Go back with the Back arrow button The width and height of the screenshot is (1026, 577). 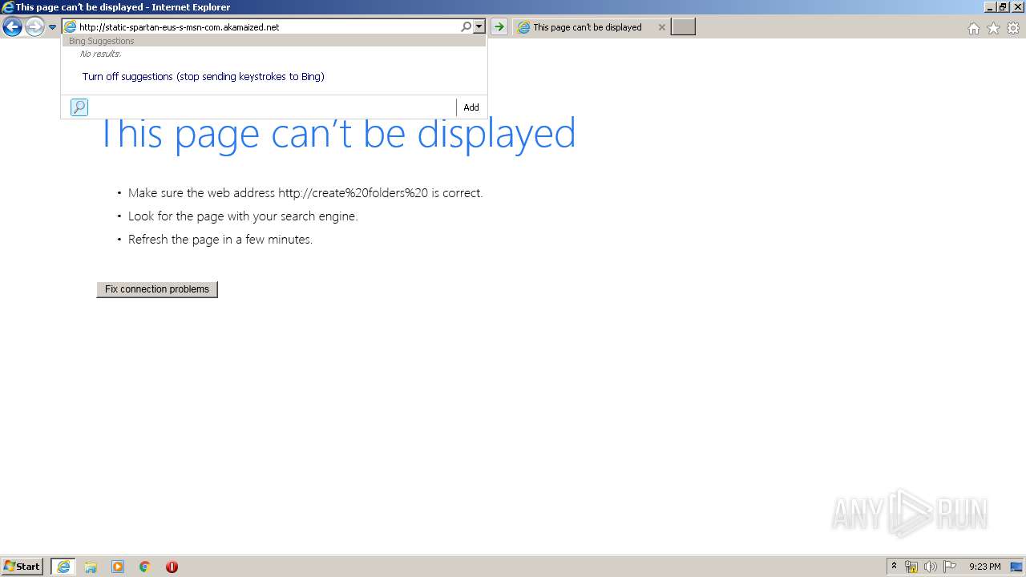pyautogui.click(x=12, y=27)
